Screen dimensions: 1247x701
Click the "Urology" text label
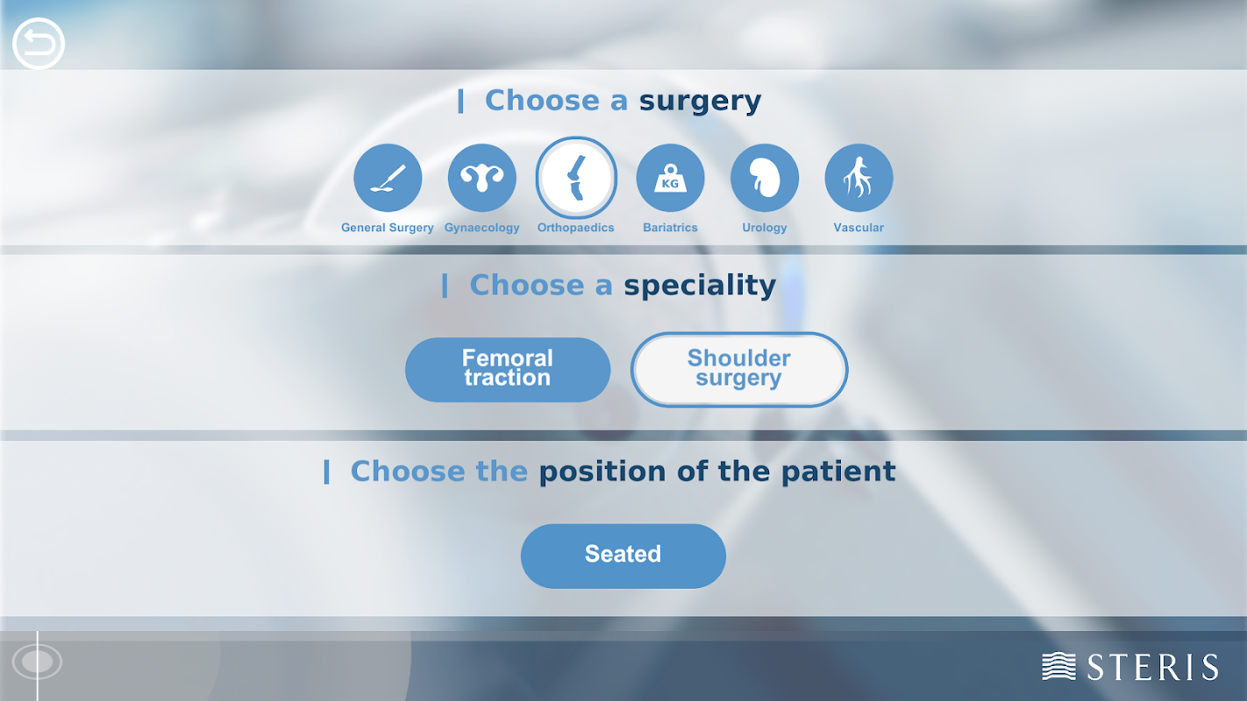coord(765,228)
